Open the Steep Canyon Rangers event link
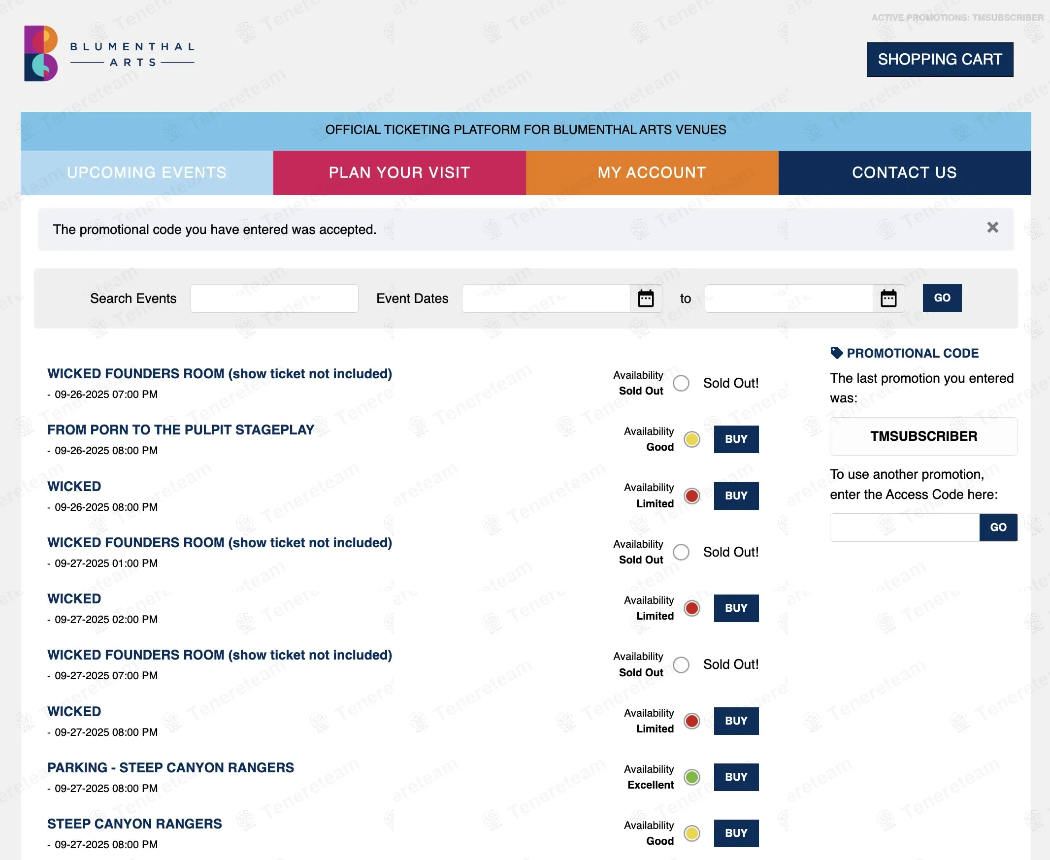Viewport: 1050px width, 860px height. (x=135, y=824)
